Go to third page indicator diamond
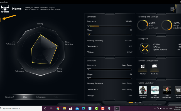Viewport: 181px width, 111px height. pos(140,102)
